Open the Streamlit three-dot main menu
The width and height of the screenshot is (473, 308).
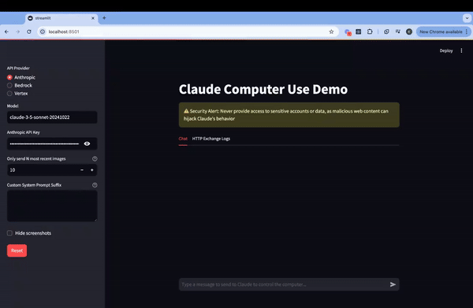click(x=461, y=50)
